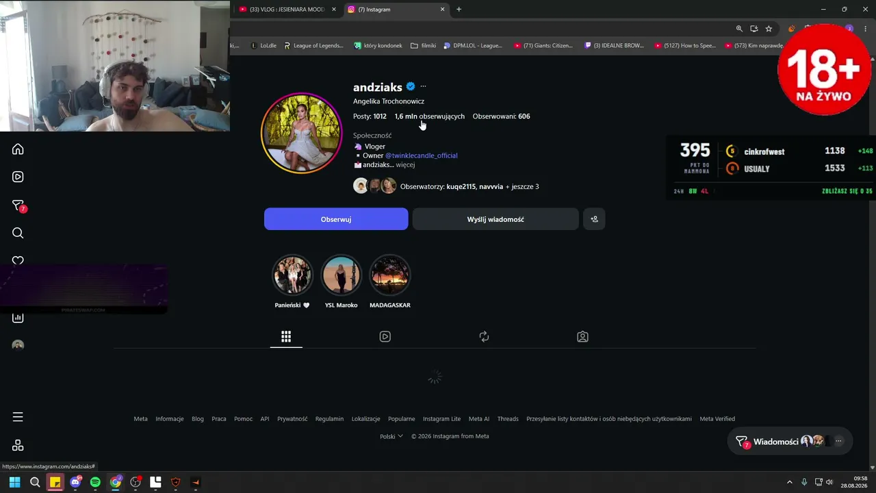
Task: Open the LoLdle bookmark
Action: click(x=263, y=46)
